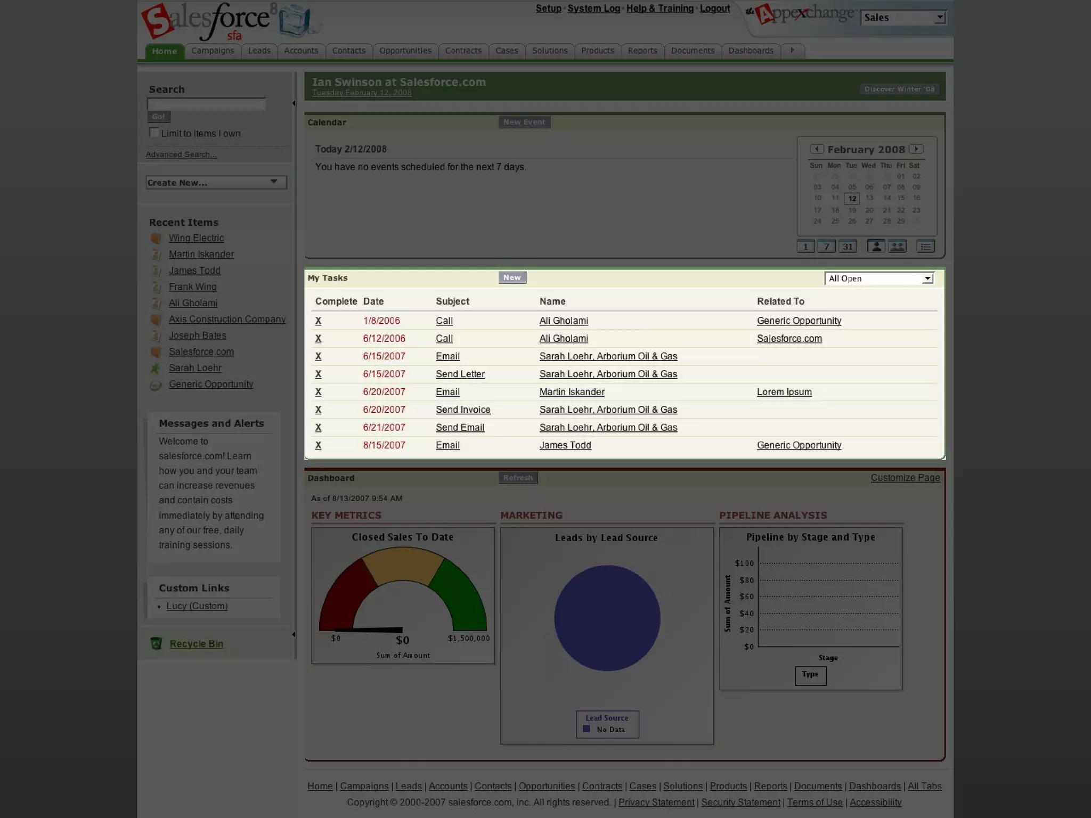This screenshot has width=1091, height=818.
Task: Click the New Event button
Action: (x=524, y=122)
